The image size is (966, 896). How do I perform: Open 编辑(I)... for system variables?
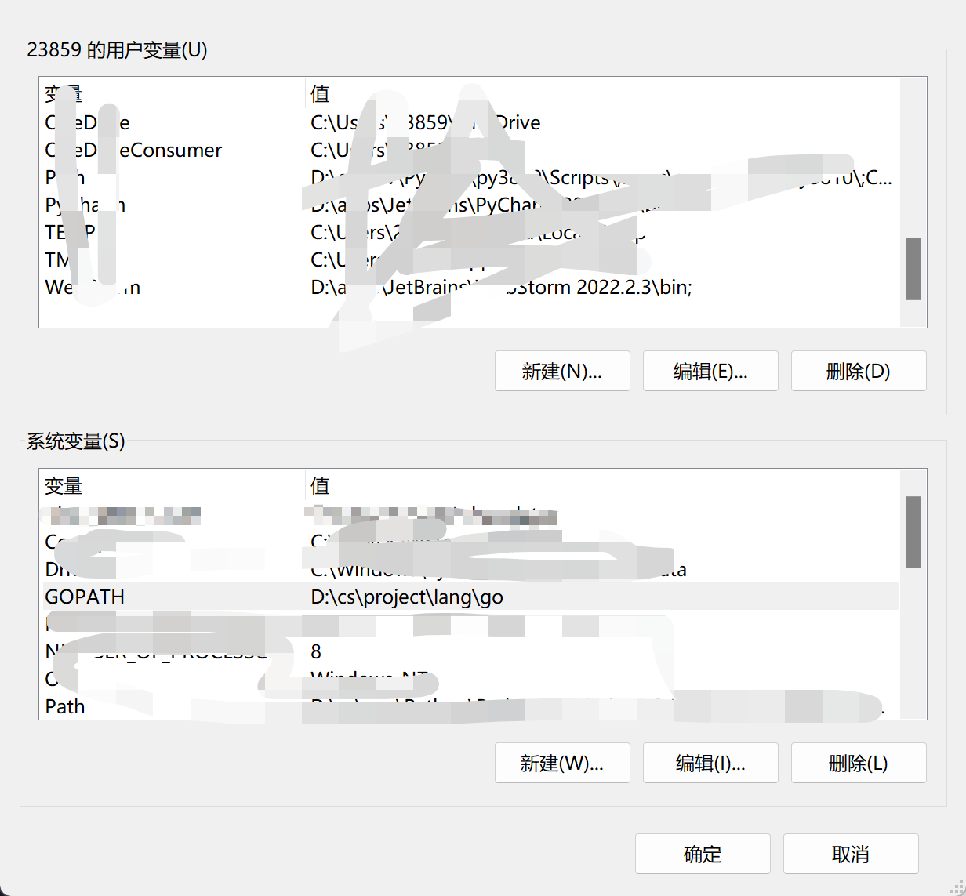point(710,763)
